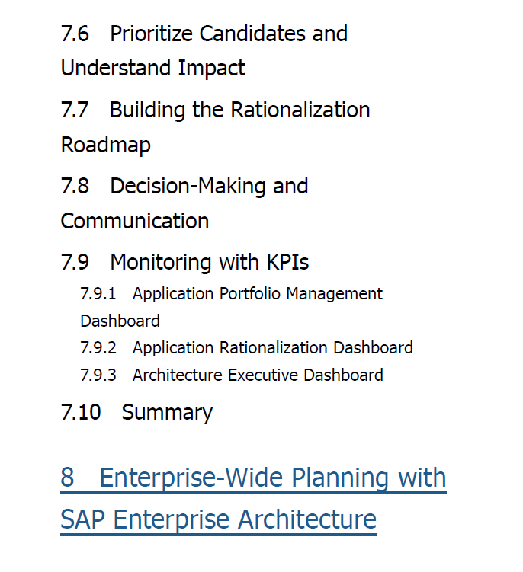Open the Decision-Making and entry
Viewport: 523px width, 572px height.
pyautogui.click(x=209, y=187)
